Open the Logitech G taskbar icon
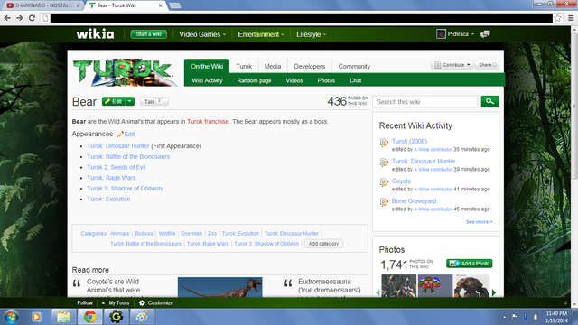Screen dimensions: 578x325 [117, 317]
